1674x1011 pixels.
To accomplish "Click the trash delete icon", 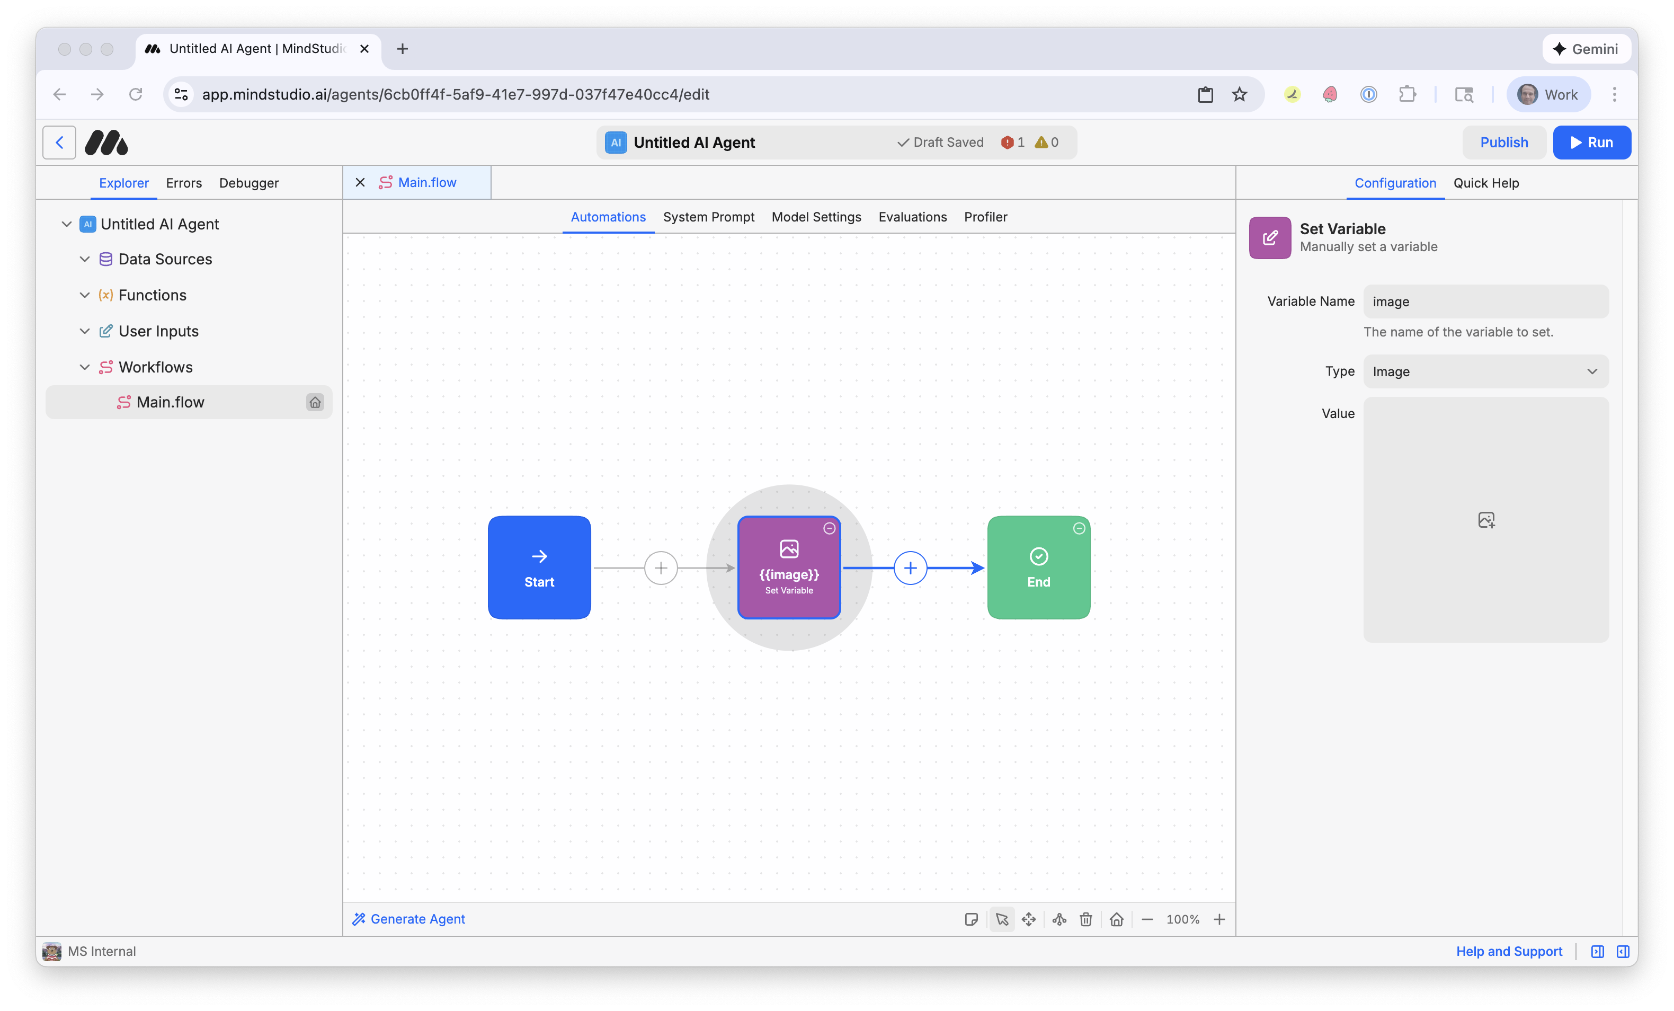I will (1085, 919).
